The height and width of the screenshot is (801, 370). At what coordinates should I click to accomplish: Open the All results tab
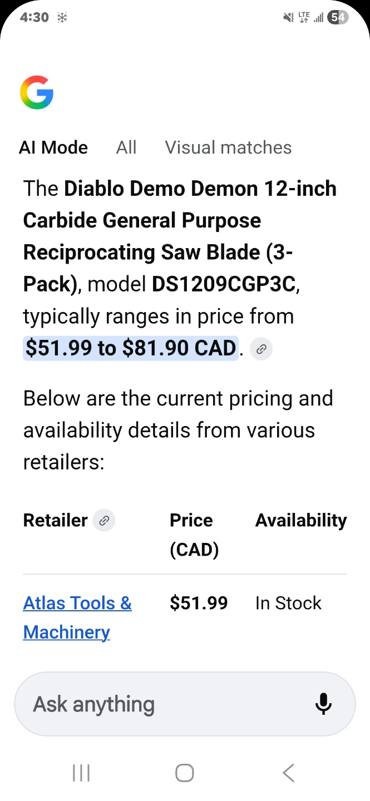[126, 147]
